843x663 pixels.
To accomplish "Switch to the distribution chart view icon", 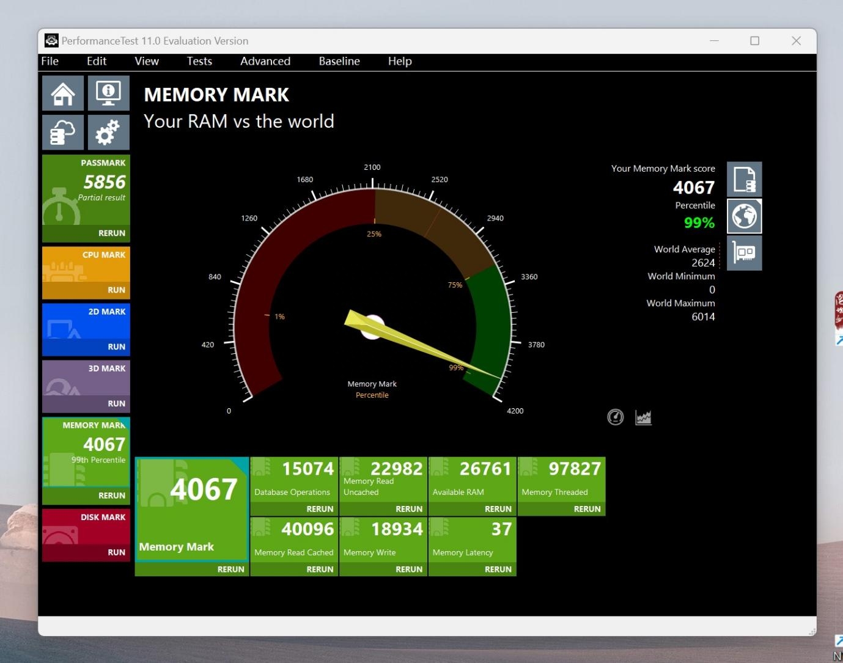I will (643, 417).
